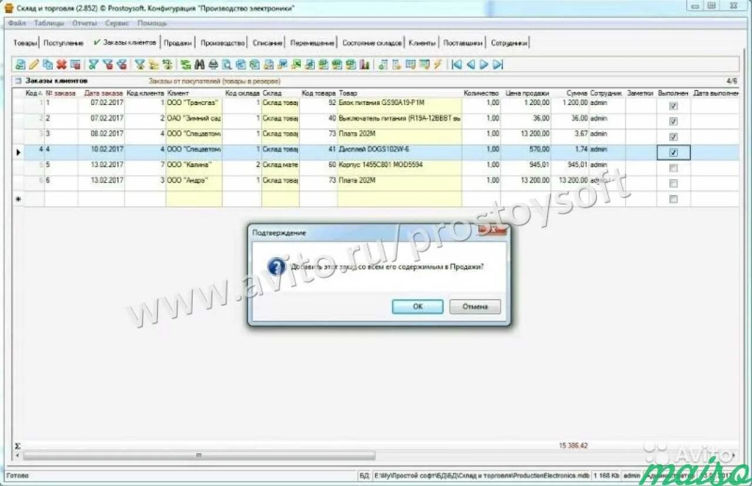Switch to the Перемещение tab
This screenshot has width=752, height=486.
312,43
